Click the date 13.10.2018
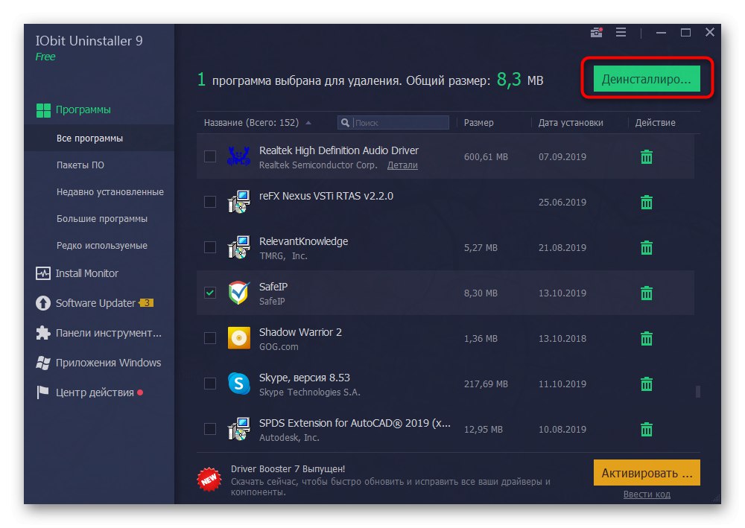Screen dimensions: 745x528 [x=562, y=339]
